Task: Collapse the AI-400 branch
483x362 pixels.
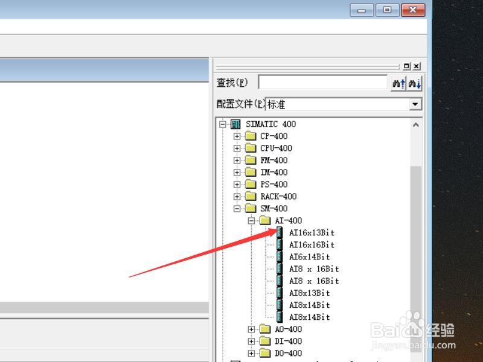Action: click(252, 220)
